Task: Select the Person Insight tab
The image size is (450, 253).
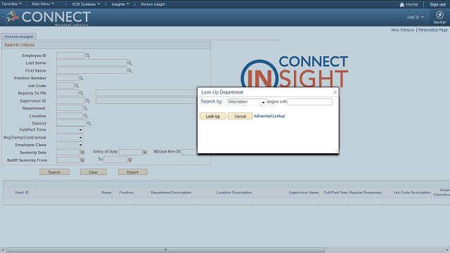Action: pyautogui.click(x=19, y=37)
